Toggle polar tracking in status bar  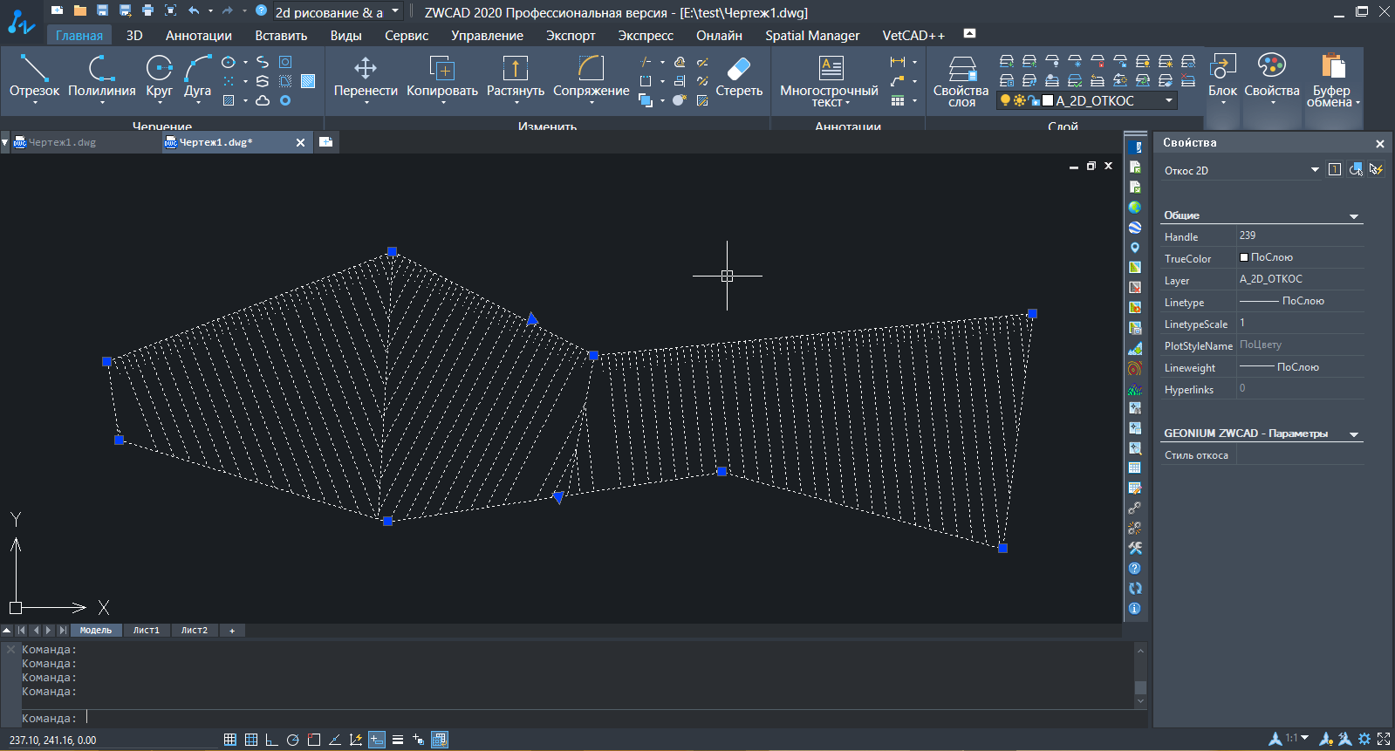click(292, 740)
